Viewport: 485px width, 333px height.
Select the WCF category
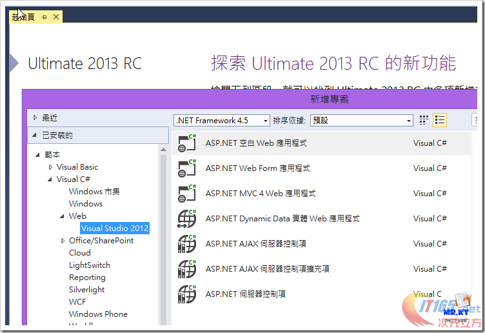click(77, 302)
